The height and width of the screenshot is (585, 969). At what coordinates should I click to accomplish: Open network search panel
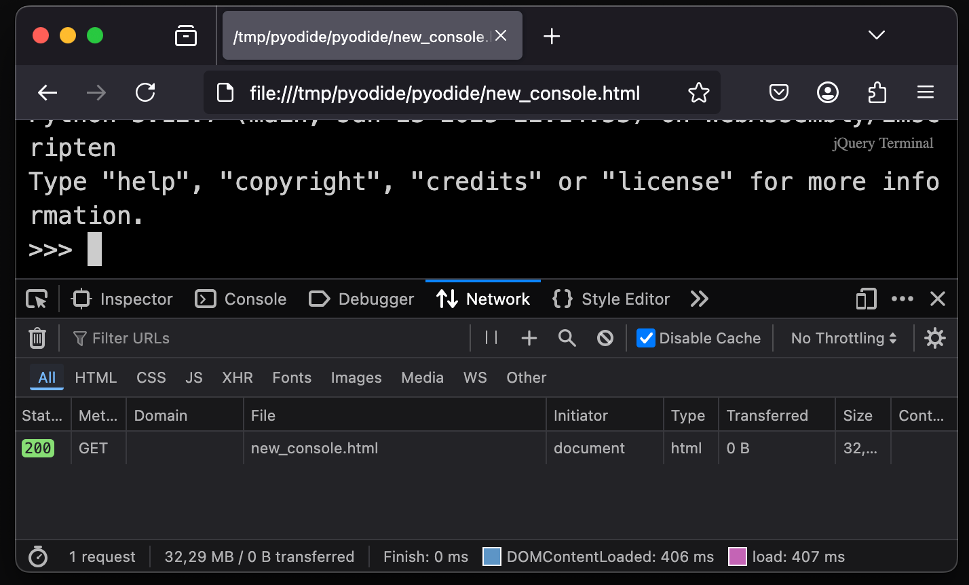tap(567, 338)
